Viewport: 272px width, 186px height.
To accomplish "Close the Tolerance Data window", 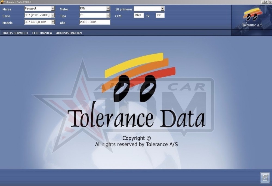I will click(x=270, y=2).
